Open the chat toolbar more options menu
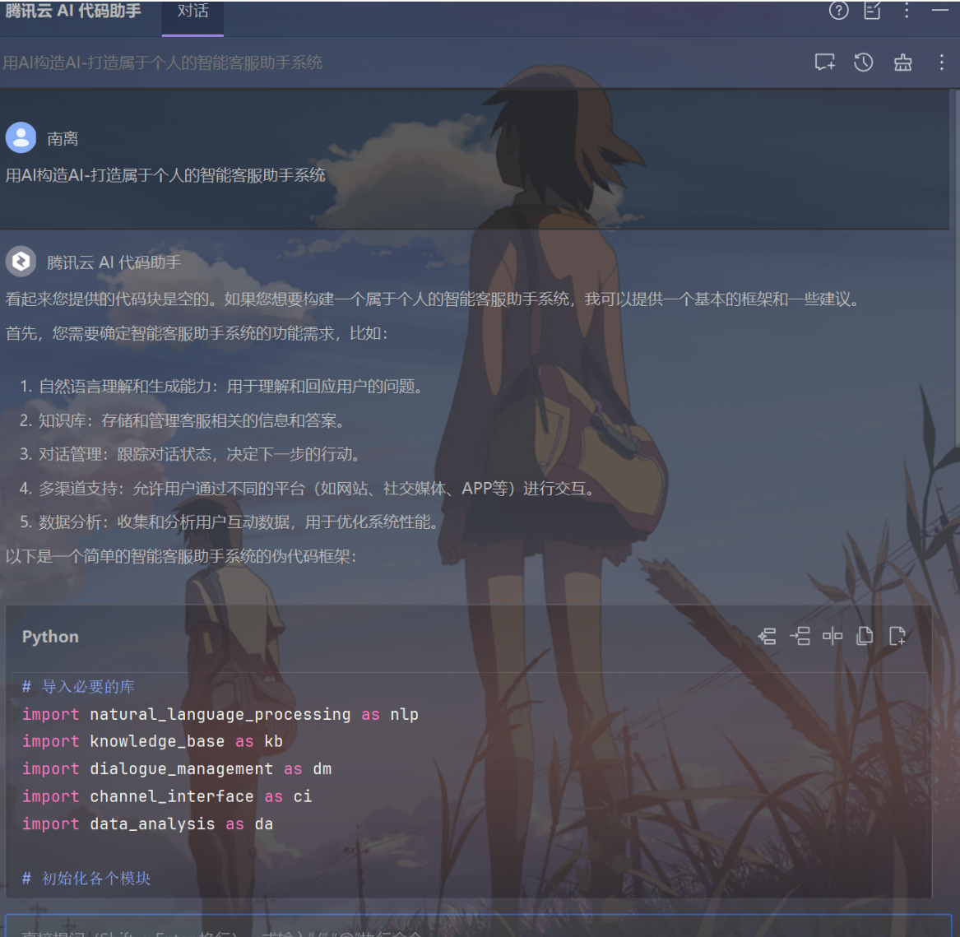Image resolution: width=960 pixels, height=937 pixels. coord(942,63)
